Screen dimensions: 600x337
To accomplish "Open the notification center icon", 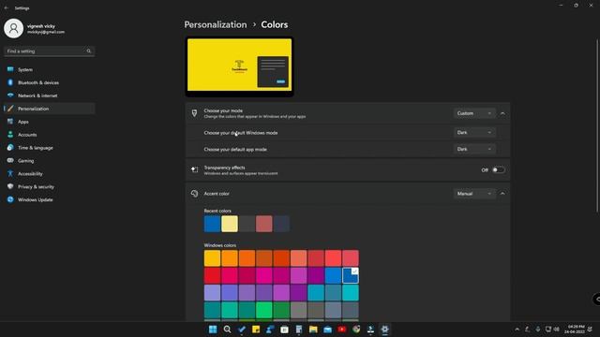I will [590, 330].
